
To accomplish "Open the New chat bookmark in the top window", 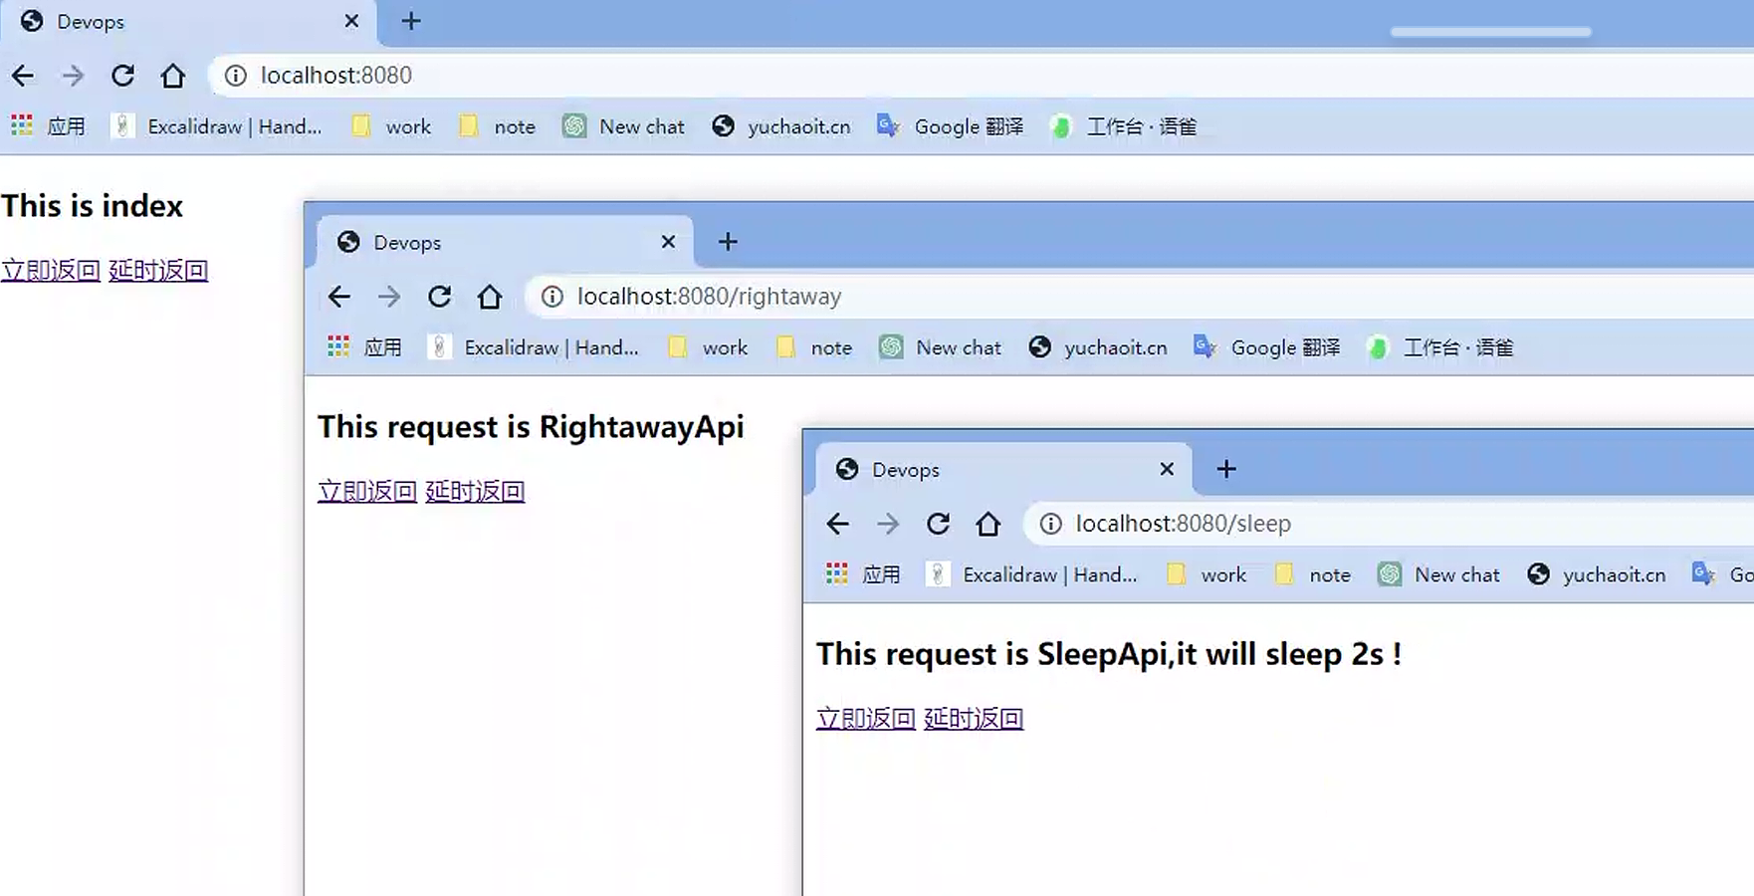I will [x=624, y=126].
